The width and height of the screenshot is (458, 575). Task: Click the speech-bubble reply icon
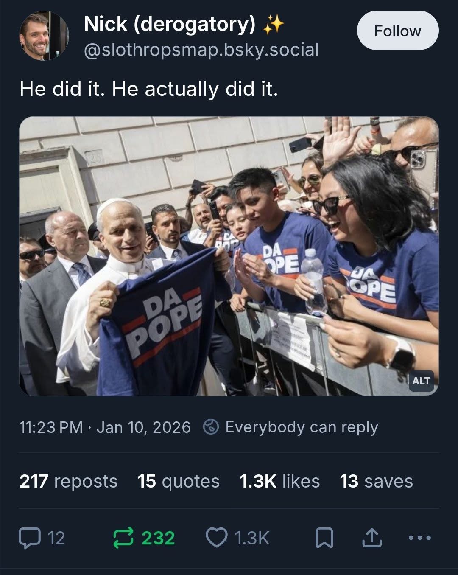click(x=30, y=538)
